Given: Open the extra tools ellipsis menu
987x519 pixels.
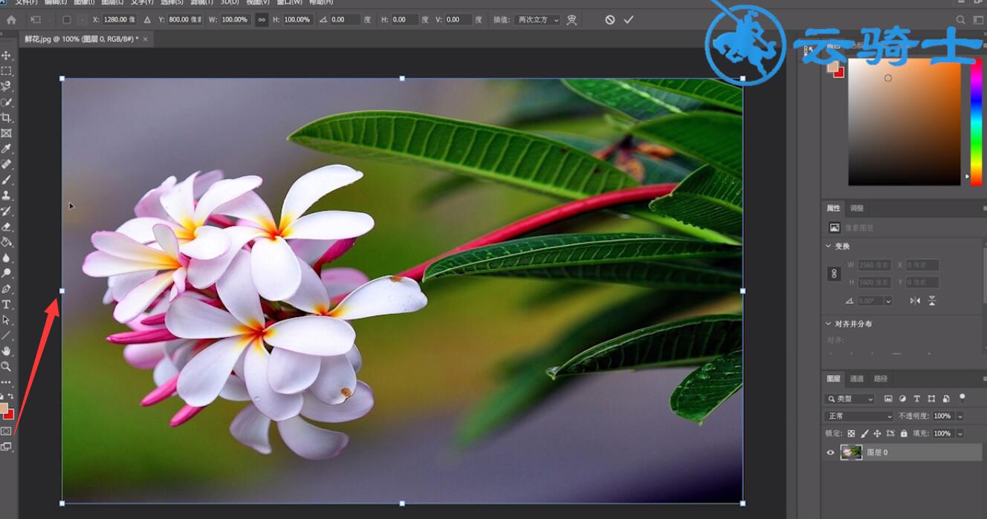Looking at the screenshot, I should point(6,382).
